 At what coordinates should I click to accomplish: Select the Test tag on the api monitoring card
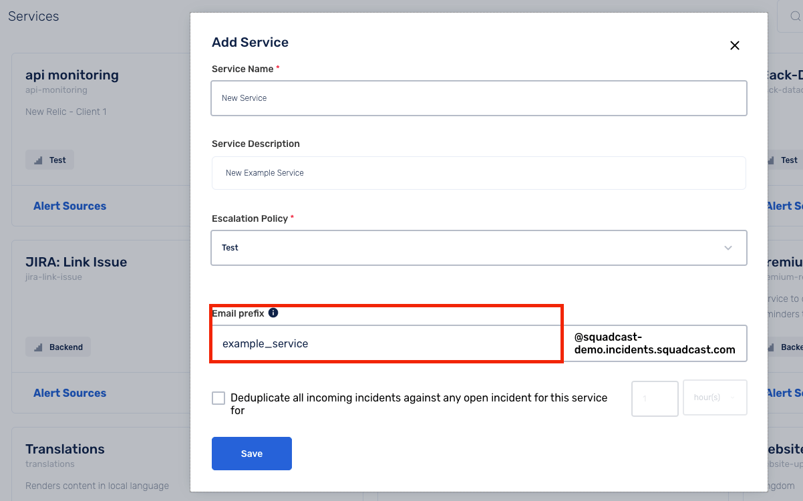point(50,160)
